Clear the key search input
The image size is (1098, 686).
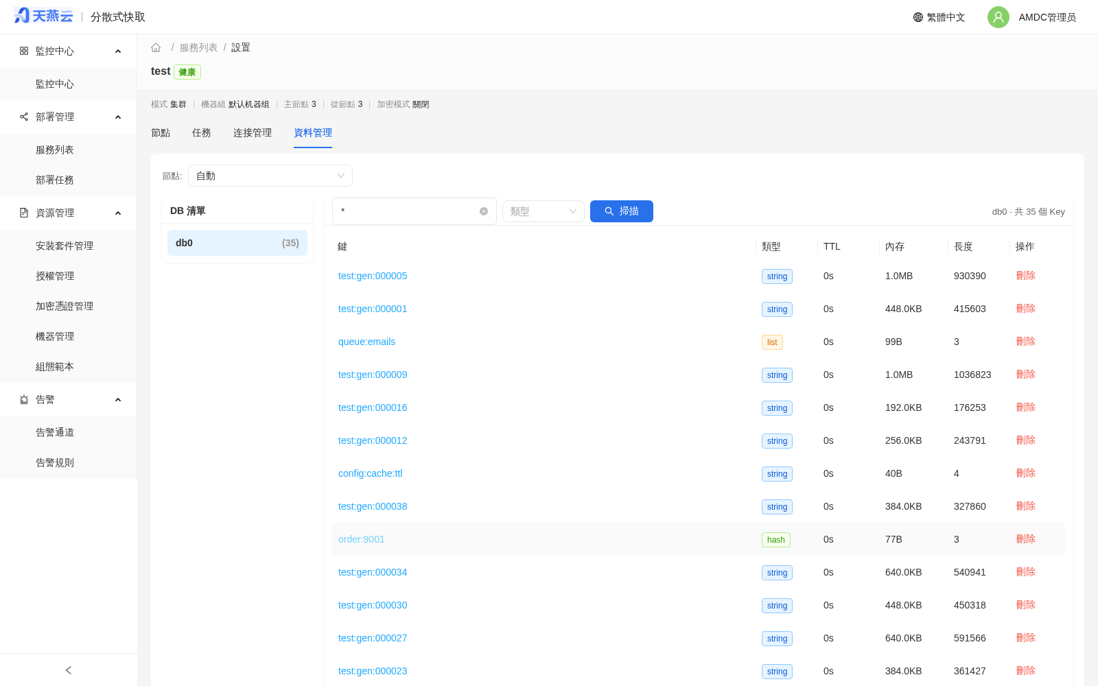click(x=484, y=211)
